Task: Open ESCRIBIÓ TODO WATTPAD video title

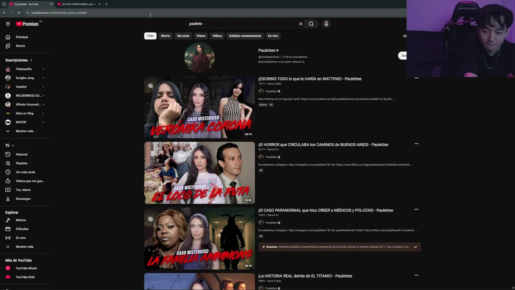Action: tap(310, 79)
